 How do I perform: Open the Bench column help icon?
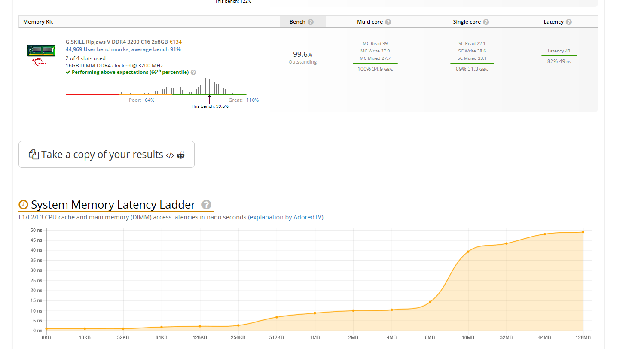(311, 22)
